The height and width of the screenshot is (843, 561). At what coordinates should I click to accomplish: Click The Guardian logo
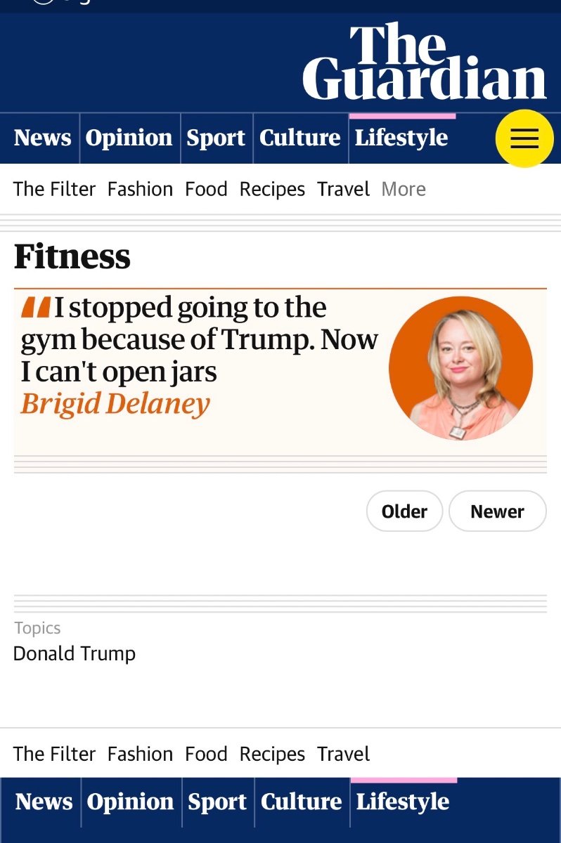click(x=425, y=63)
